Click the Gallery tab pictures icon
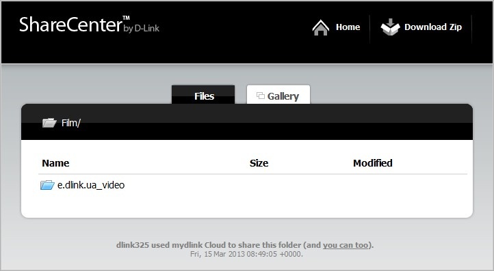 pos(260,96)
